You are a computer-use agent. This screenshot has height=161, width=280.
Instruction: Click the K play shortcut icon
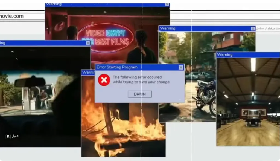click(x=8, y=136)
